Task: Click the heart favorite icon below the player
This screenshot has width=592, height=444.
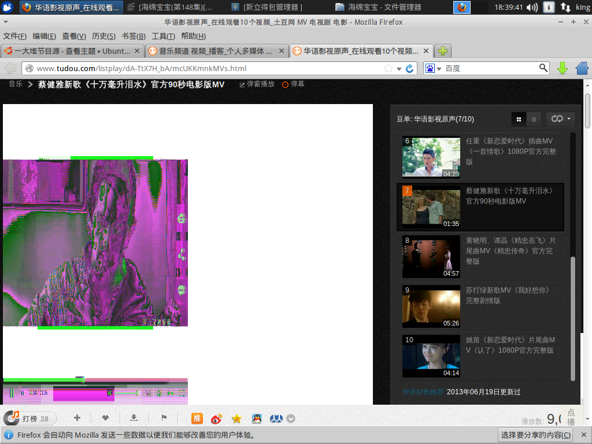Action: coord(105,417)
